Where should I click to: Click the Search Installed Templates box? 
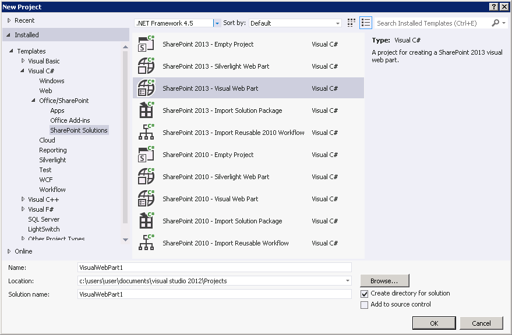tap(433, 23)
